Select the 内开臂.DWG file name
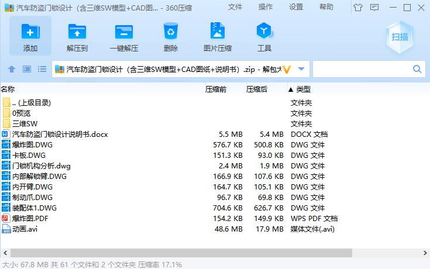Image resolution: width=430 pixels, height=269 pixels. [x=32, y=187]
